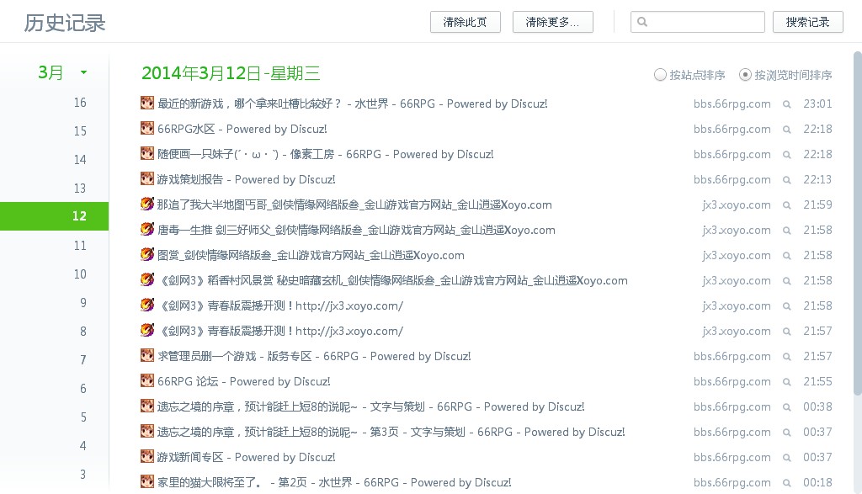Viewport: 862px width, 494px height.
Task: Open link '那追了我大半地图丐哥'
Action: [354, 205]
